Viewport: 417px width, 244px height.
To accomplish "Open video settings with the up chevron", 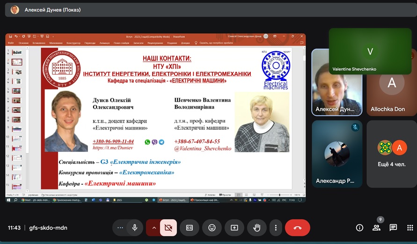I will [154, 228].
